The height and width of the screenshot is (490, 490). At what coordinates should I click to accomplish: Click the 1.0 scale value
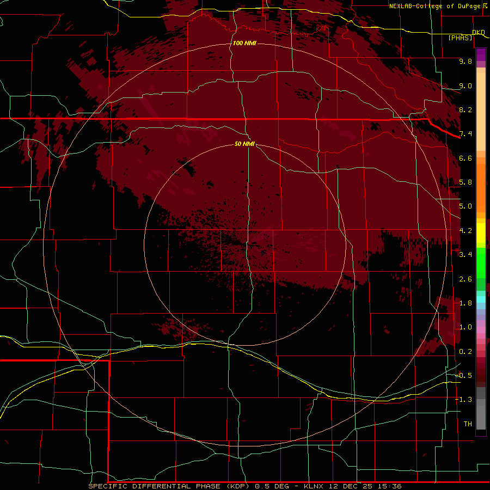[x=465, y=327]
